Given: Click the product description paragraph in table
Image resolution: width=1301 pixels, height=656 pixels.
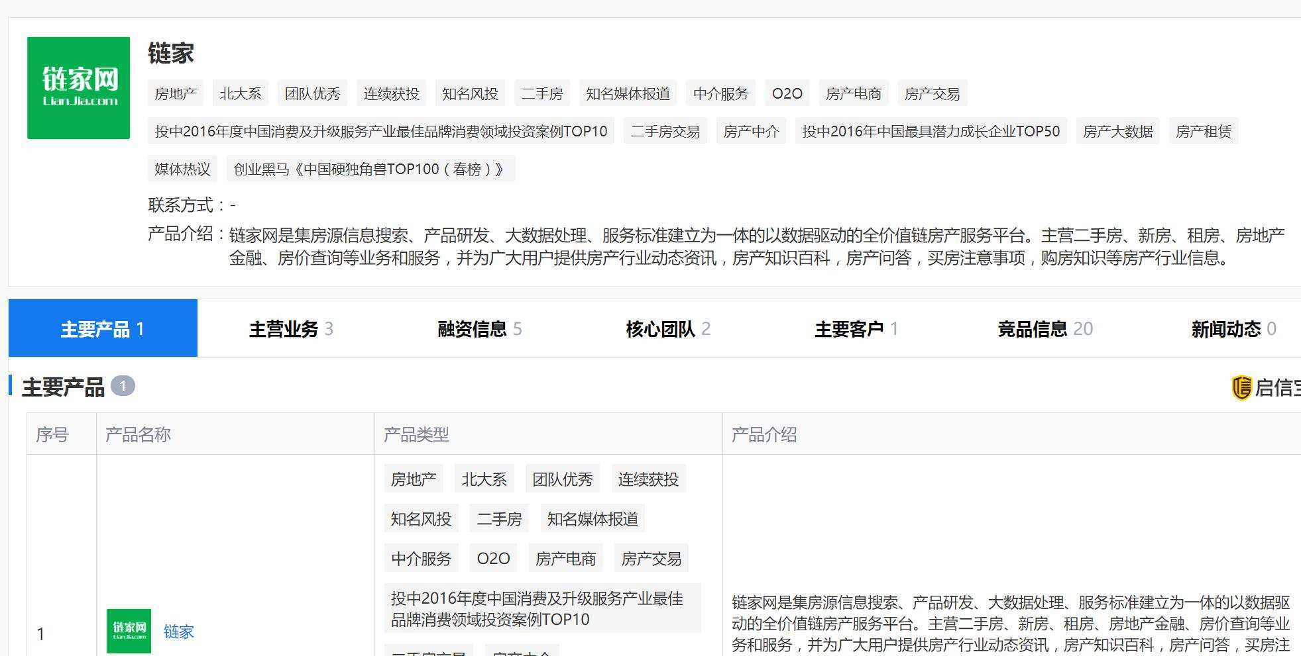Looking at the screenshot, I should 1011,624.
